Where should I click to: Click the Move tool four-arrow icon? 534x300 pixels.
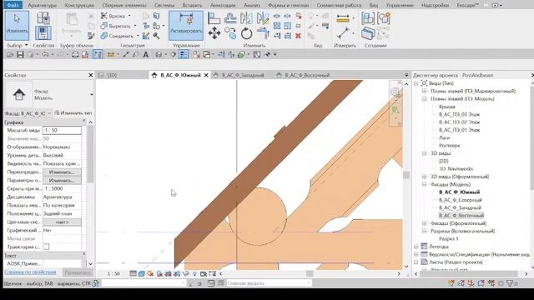[214, 33]
